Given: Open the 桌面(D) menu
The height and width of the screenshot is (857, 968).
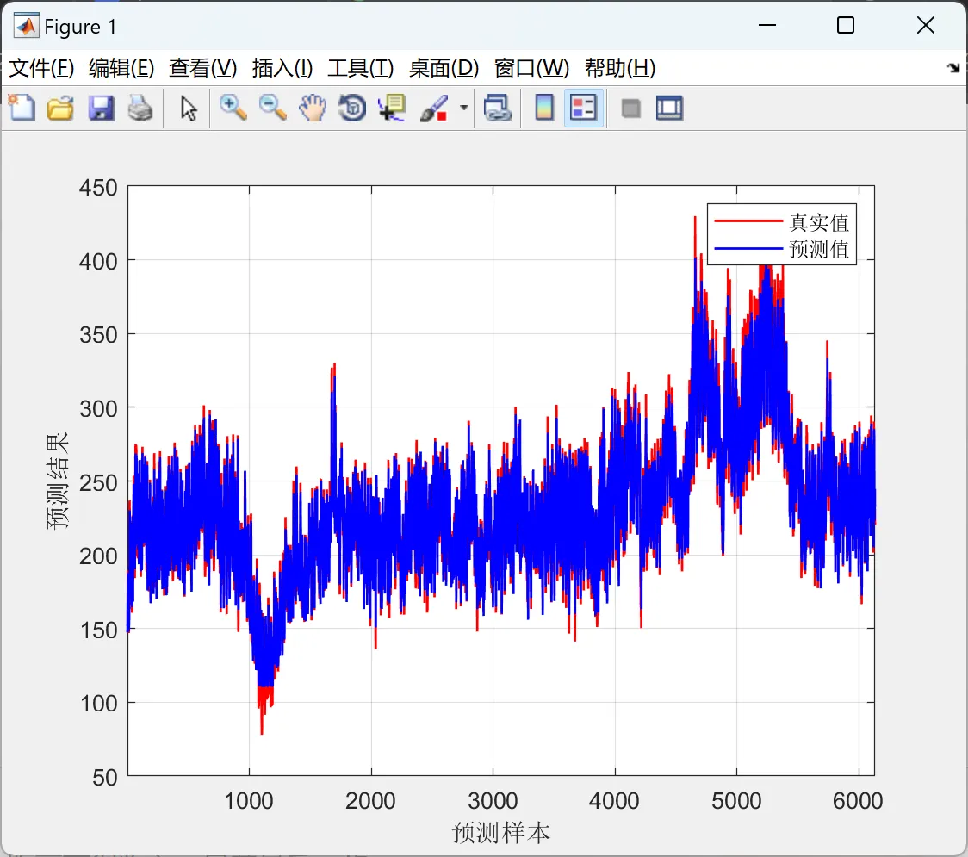Looking at the screenshot, I should click(444, 67).
